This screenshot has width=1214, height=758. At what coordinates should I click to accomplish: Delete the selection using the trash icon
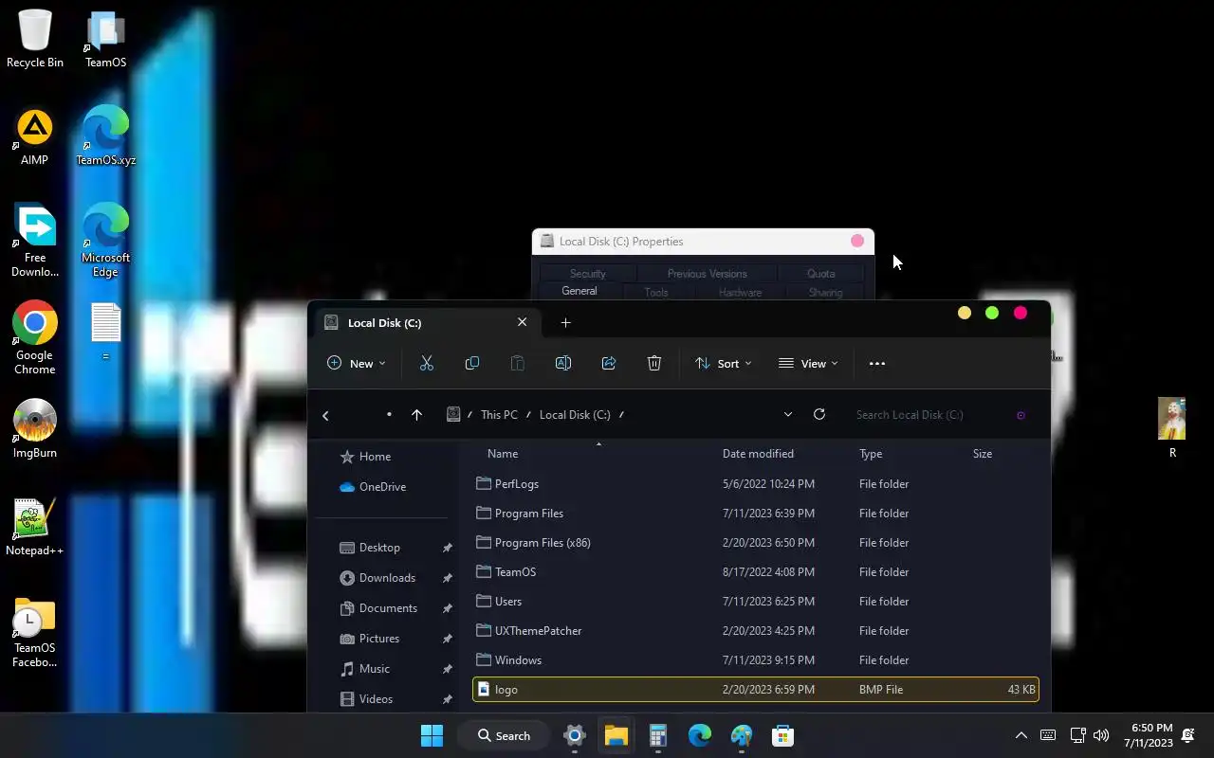[654, 363]
